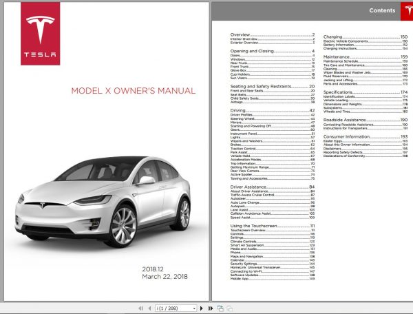Image resolution: width=413 pixels, height=314 pixels.
Task: Open 'Collision Avoidance Assist' entry
Action: tap(273, 213)
